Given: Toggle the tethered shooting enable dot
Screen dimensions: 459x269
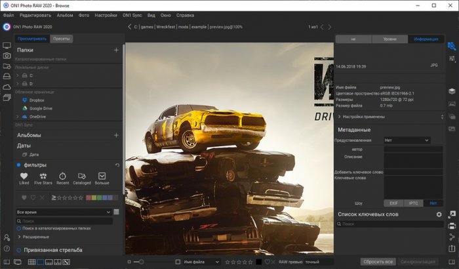Looking at the screenshot, I should 19,250.
